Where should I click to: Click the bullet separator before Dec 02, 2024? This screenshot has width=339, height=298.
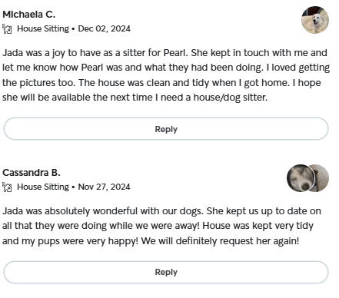73,29
